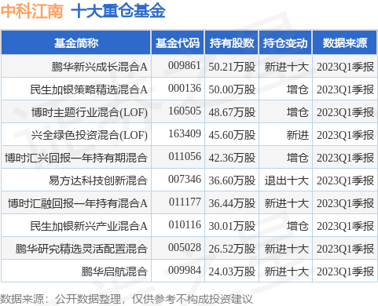
Task: Click the 24.03万股 holding value
Action: click(x=232, y=271)
